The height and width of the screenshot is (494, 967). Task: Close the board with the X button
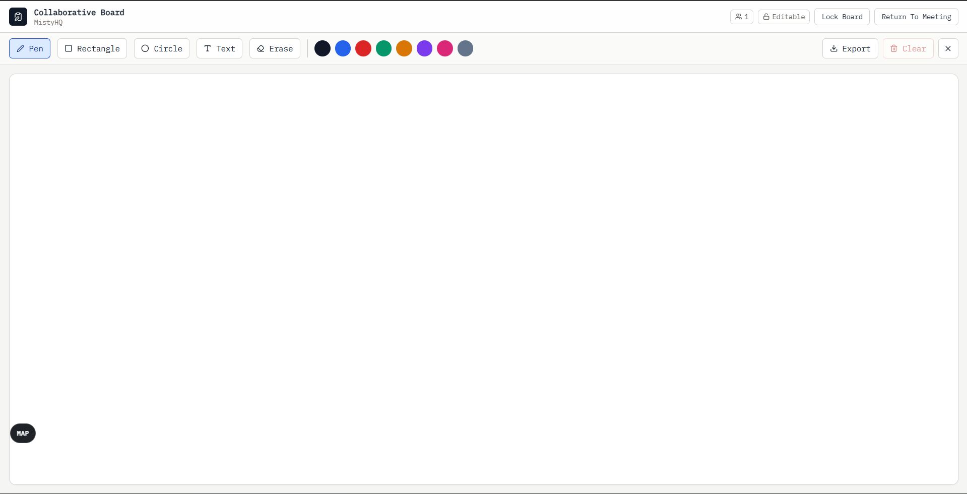[x=948, y=48]
